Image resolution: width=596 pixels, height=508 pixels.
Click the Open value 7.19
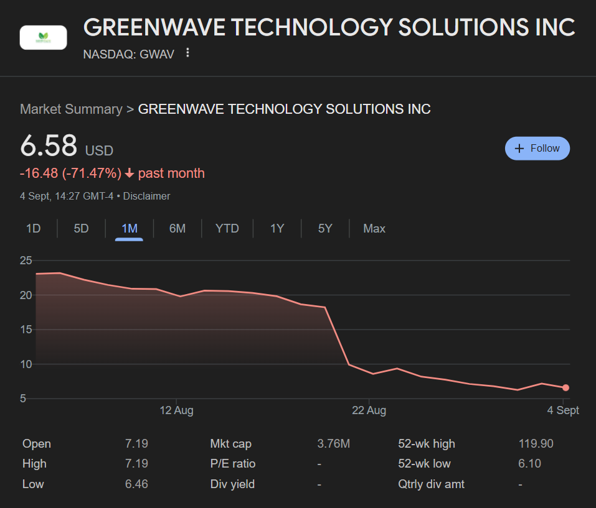[136, 443]
